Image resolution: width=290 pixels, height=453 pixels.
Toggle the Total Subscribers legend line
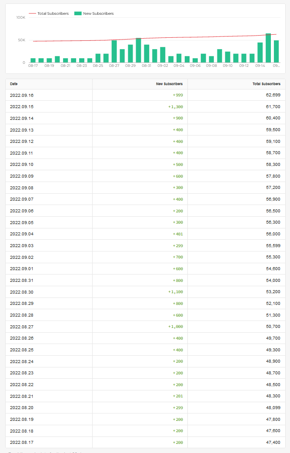pyautogui.click(x=49, y=13)
